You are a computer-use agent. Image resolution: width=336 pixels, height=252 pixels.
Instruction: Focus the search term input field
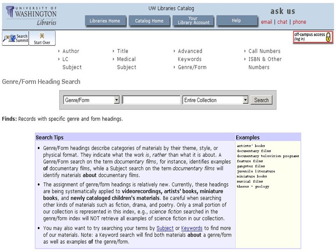tap(151, 100)
